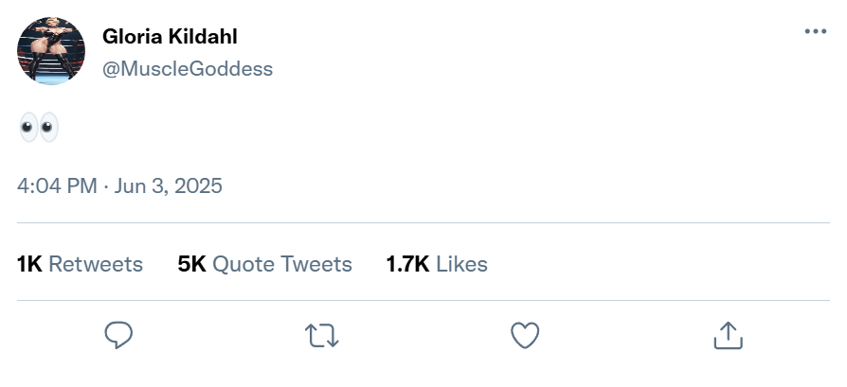Click the bold 1.7K like count
The width and height of the screenshot is (847, 387).
click(x=407, y=264)
